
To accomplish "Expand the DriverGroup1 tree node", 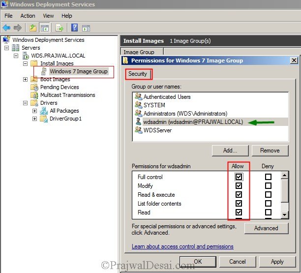I will (35, 119).
